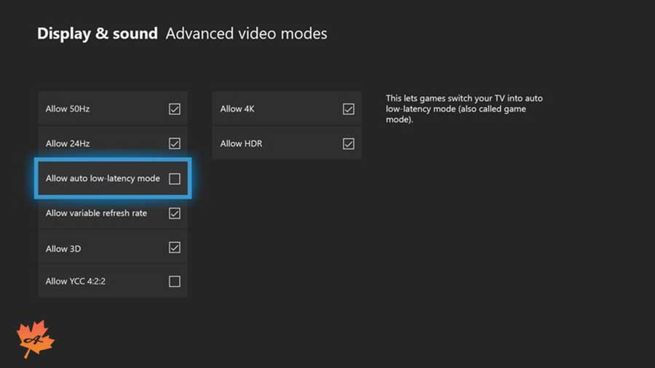Image resolution: width=655 pixels, height=368 pixels.
Task: Select the 'Allow auto low-latency mode' label
Action: coord(103,179)
